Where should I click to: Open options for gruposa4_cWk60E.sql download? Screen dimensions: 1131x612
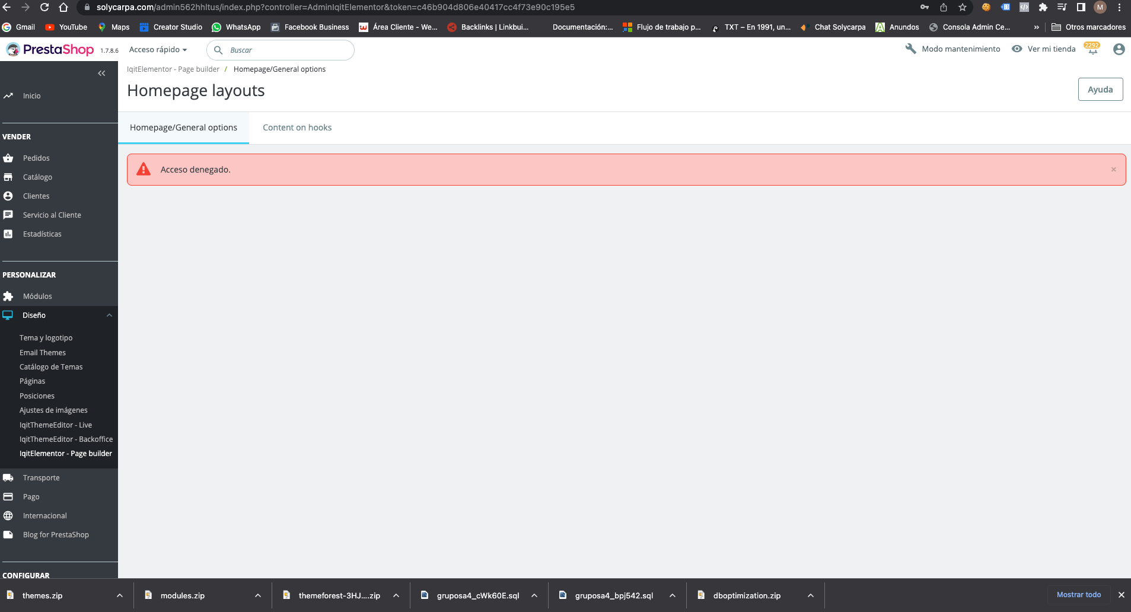(534, 595)
